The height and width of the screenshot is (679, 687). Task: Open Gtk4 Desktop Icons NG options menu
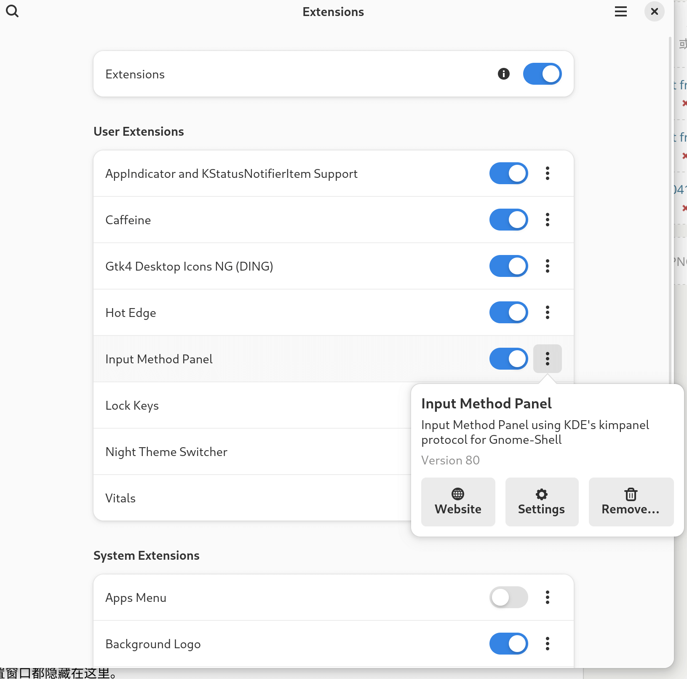tap(547, 266)
